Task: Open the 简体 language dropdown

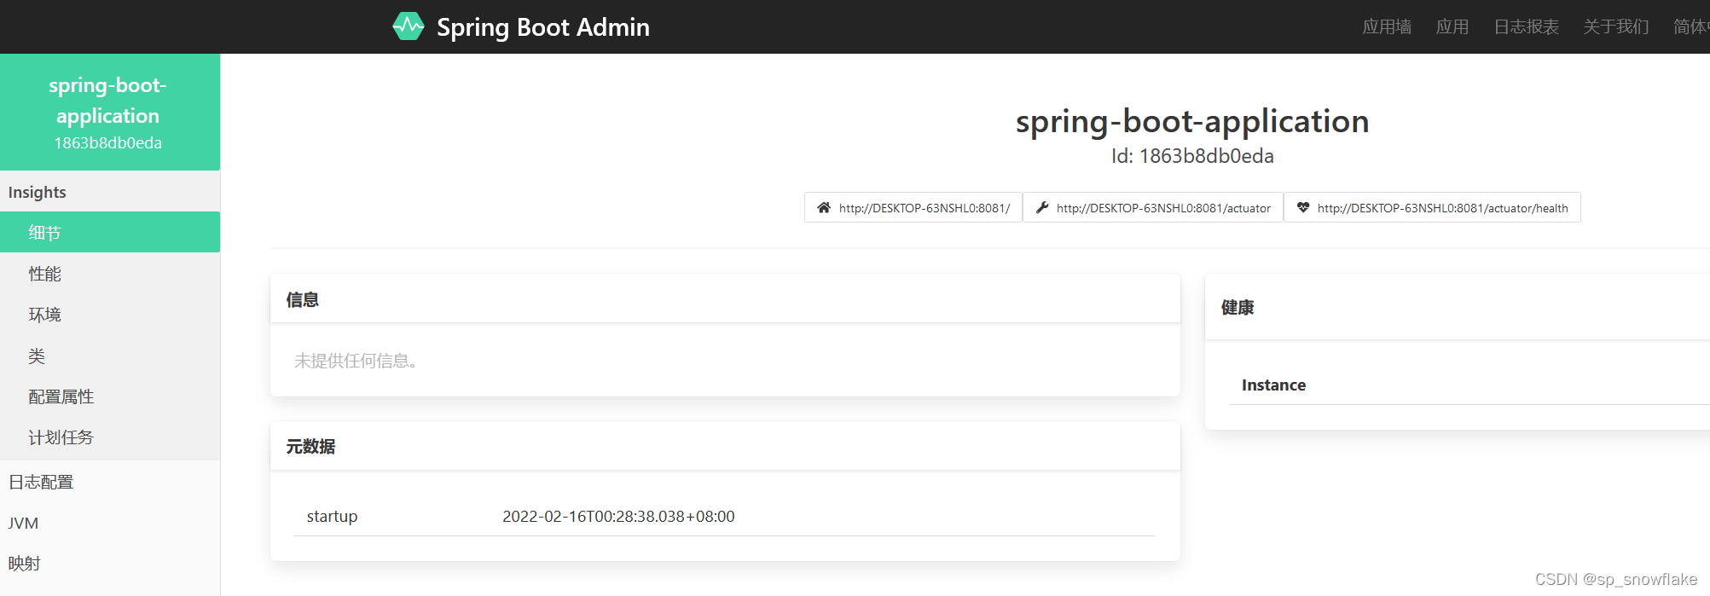Action: coord(1690,26)
